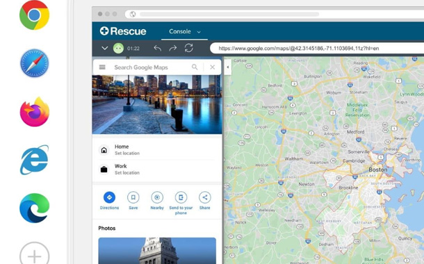Select the Internet Explorer icon
The width and height of the screenshot is (424, 264).
point(34,160)
